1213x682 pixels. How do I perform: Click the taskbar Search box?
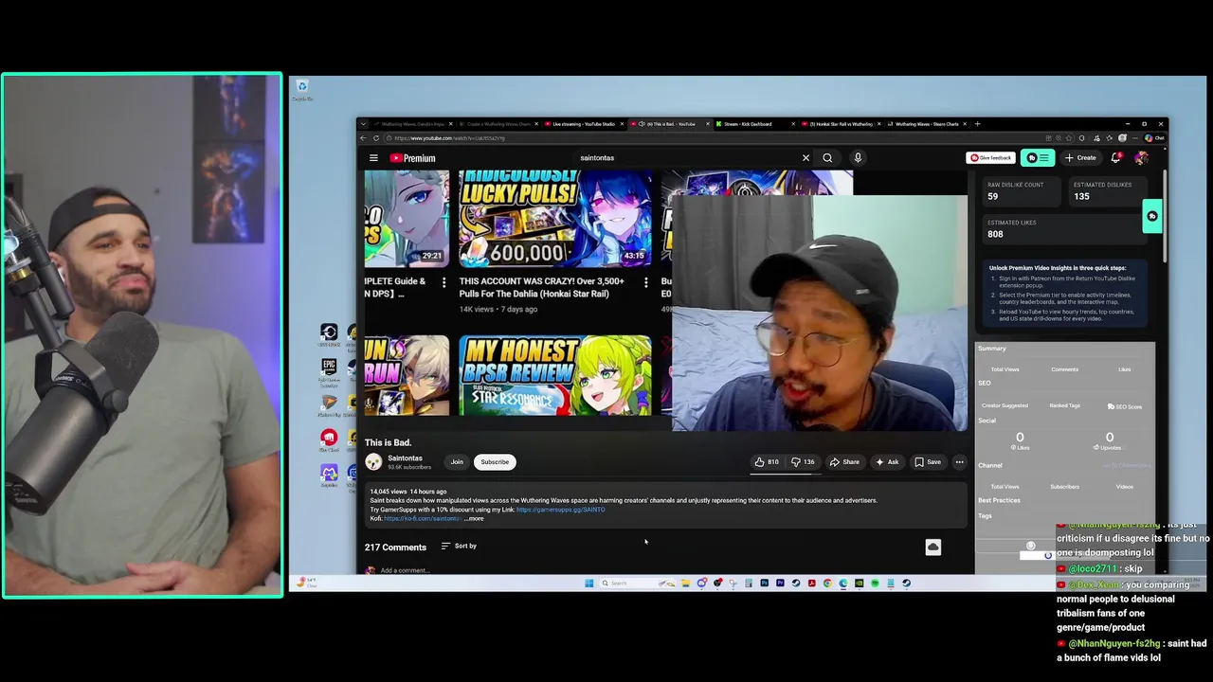[x=638, y=583]
